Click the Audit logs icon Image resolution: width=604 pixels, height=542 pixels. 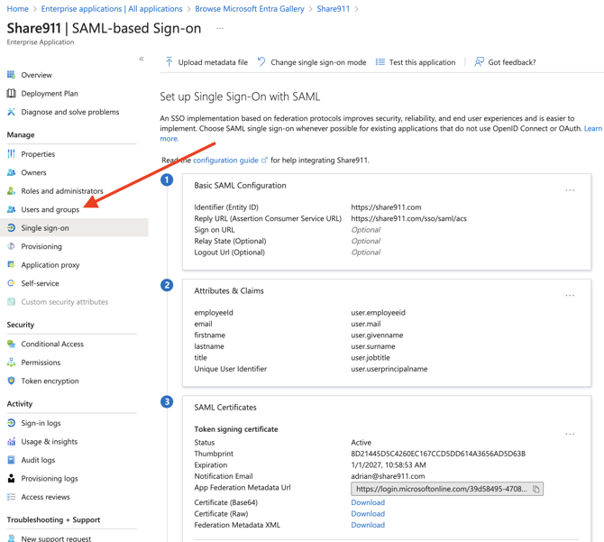[x=11, y=460]
